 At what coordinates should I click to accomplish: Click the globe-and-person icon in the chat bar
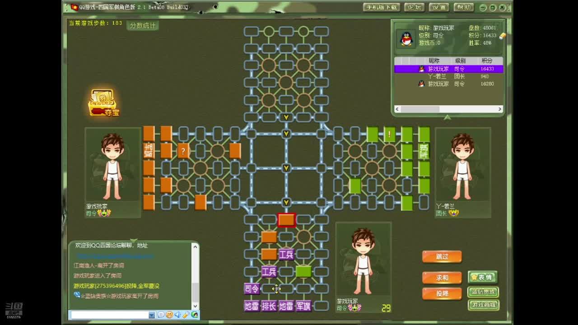click(x=194, y=315)
